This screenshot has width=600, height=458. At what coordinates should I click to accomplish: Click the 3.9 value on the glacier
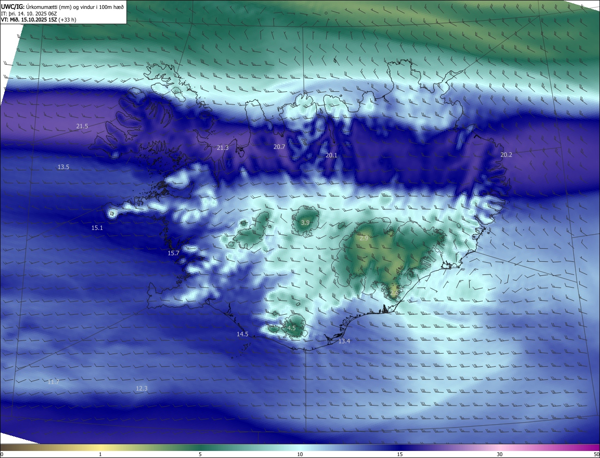click(305, 223)
